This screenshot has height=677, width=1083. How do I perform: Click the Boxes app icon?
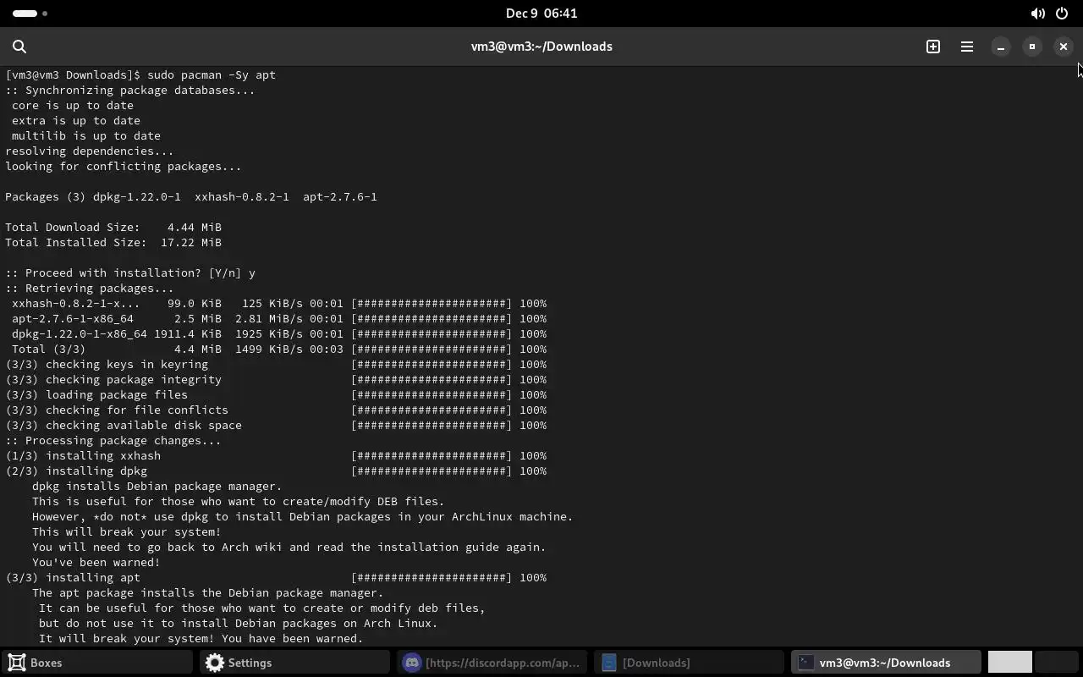17,663
